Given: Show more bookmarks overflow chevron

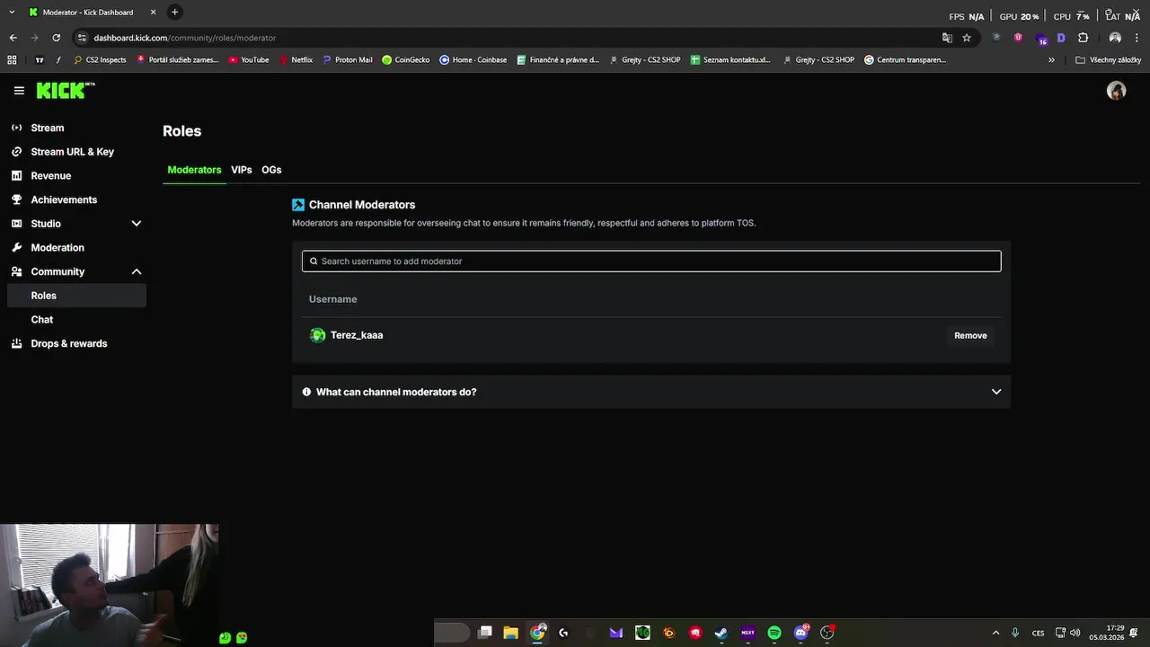Looking at the screenshot, I should point(1051,60).
